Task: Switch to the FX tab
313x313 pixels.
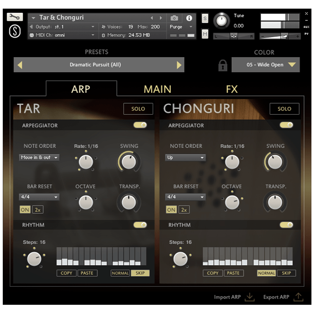Action: pyautogui.click(x=232, y=89)
